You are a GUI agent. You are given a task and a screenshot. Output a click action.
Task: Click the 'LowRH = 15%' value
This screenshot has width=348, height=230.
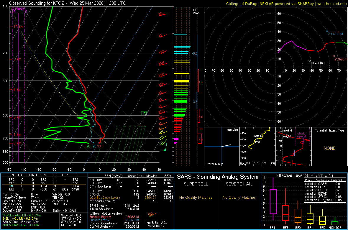12,201
